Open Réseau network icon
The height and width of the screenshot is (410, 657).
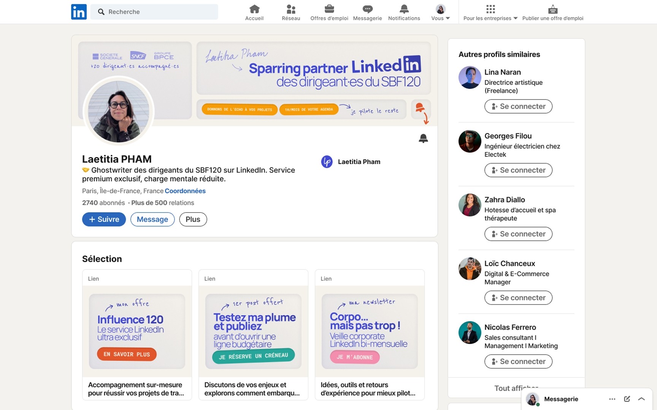click(291, 12)
